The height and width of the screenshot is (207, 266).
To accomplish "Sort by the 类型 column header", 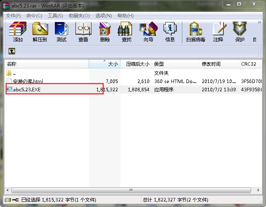I will coord(175,64).
